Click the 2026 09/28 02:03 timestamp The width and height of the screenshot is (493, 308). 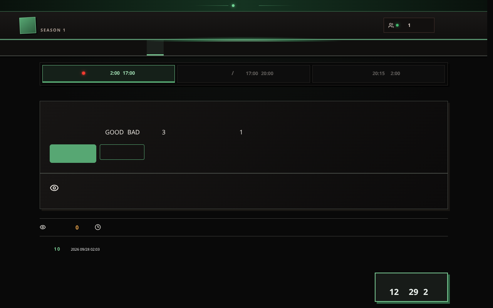click(85, 249)
